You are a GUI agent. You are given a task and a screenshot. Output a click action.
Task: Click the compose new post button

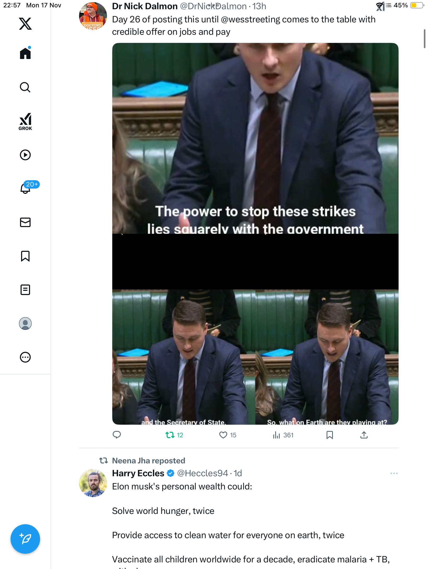[x=25, y=539]
